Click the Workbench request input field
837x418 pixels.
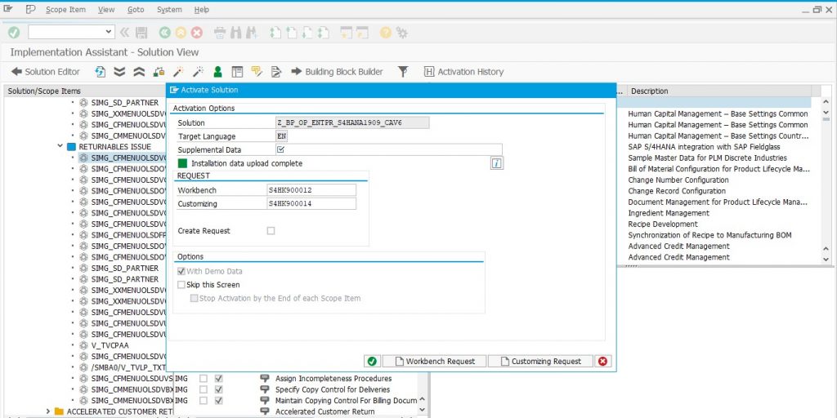click(x=311, y=190)
